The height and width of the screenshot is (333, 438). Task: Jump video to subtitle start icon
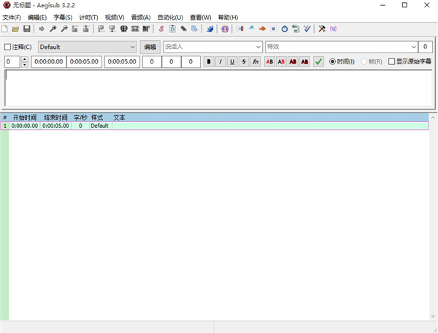(x=74, y=28)
